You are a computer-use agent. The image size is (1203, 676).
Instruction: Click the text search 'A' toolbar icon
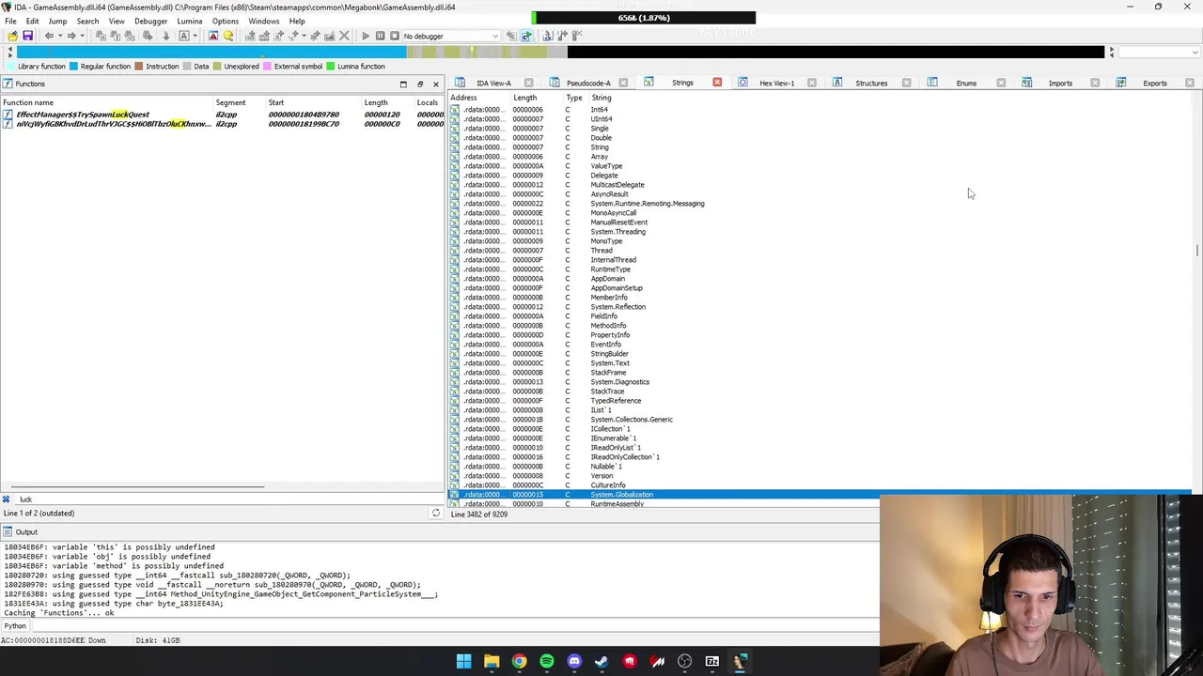[184, 36]
